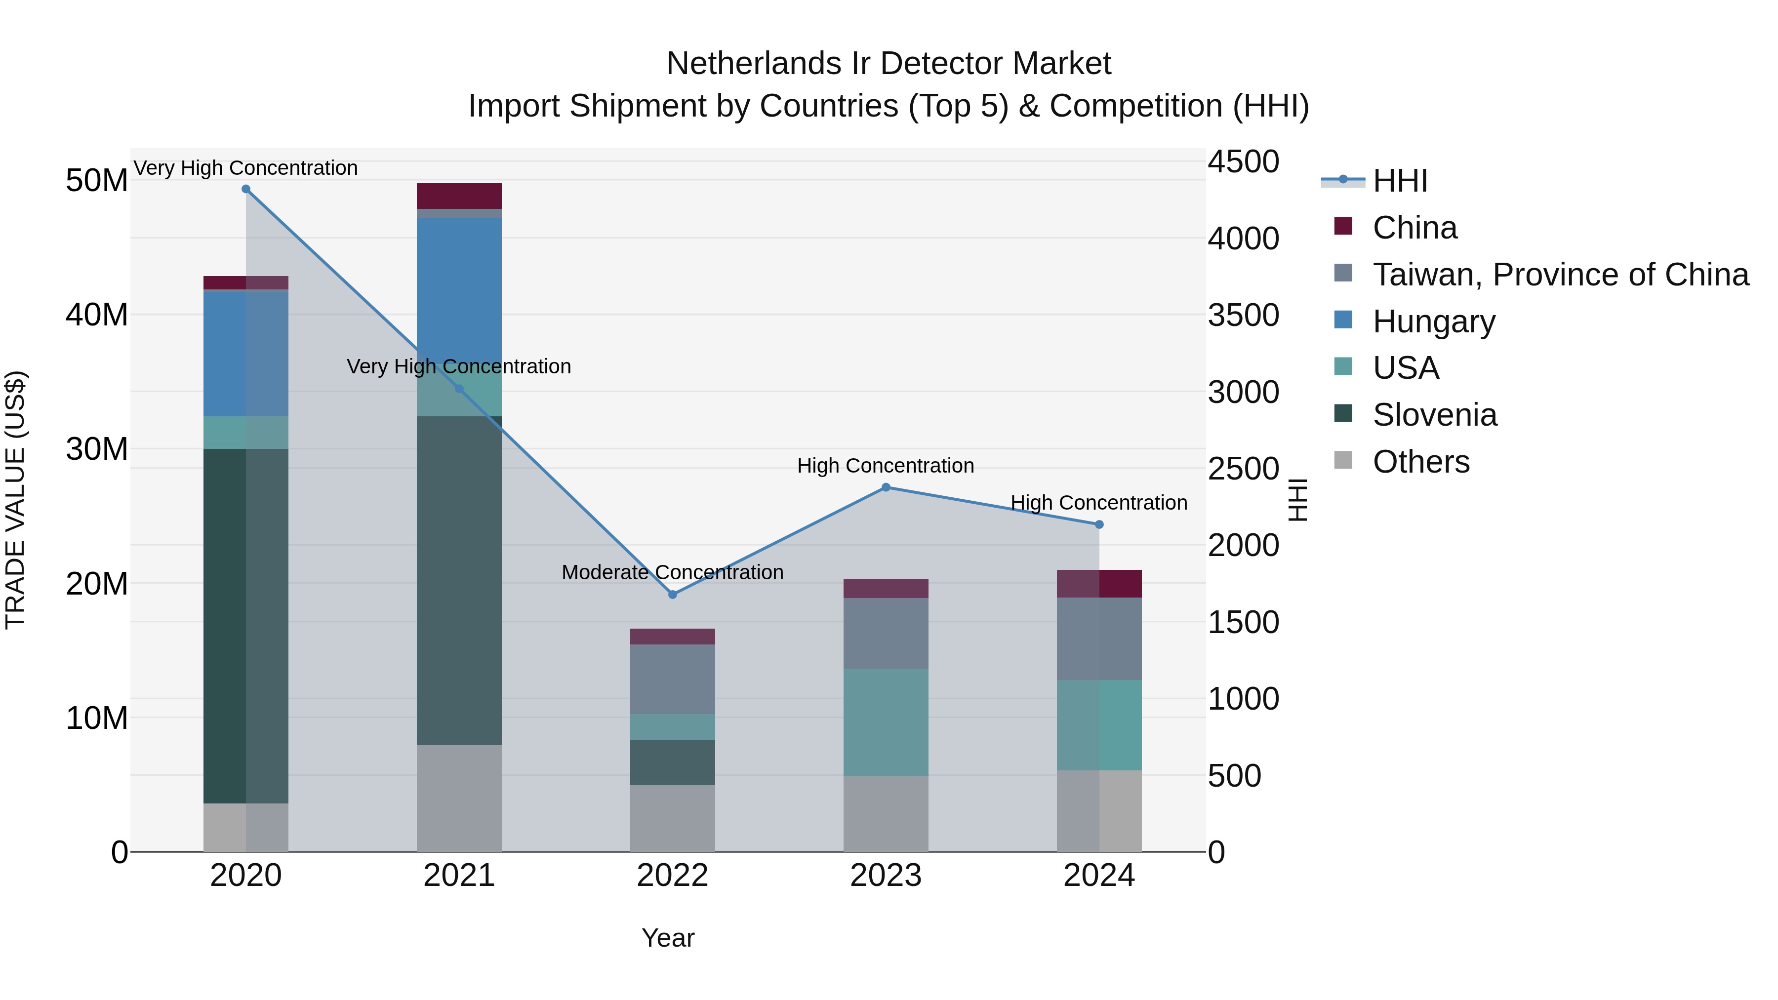Click the 2023 'High Concentration' annotation
The height and width of the screenshot is (1000, 1778).
click(x=886, y=466)
